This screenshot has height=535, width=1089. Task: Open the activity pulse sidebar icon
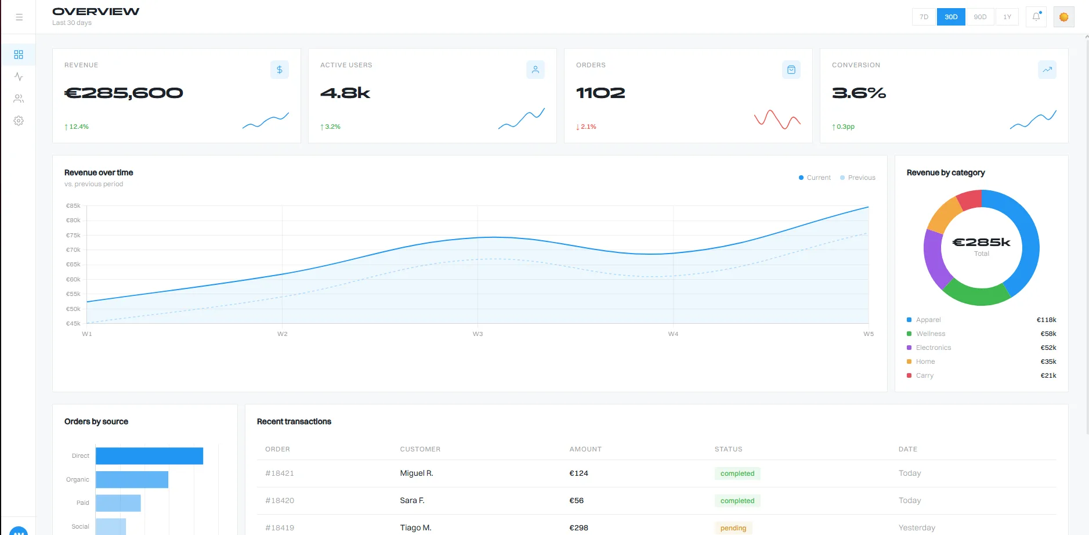coord(19,77)
